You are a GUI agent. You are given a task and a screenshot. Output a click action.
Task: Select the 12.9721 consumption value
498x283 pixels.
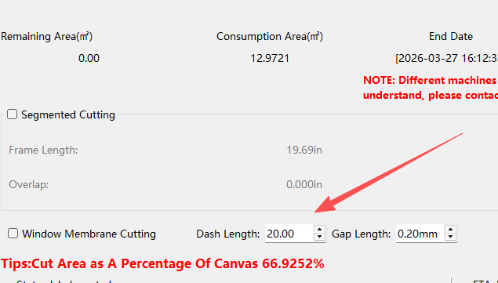point(270,58)
